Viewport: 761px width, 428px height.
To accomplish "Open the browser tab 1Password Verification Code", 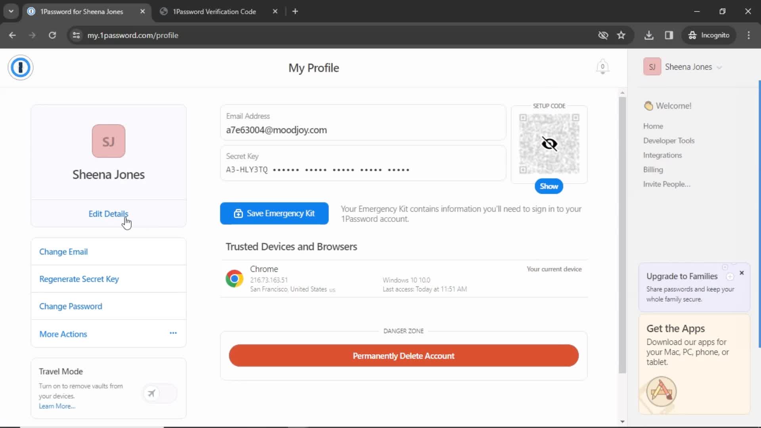I will (x=214, y=11).
